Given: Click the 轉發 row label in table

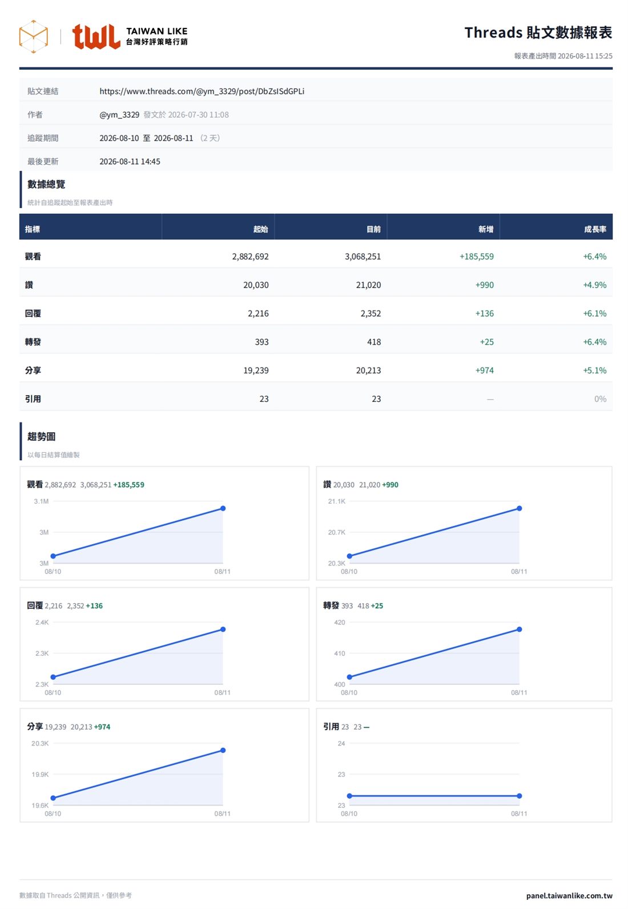Looking at the screenshot, I should (x=33, y=342).
